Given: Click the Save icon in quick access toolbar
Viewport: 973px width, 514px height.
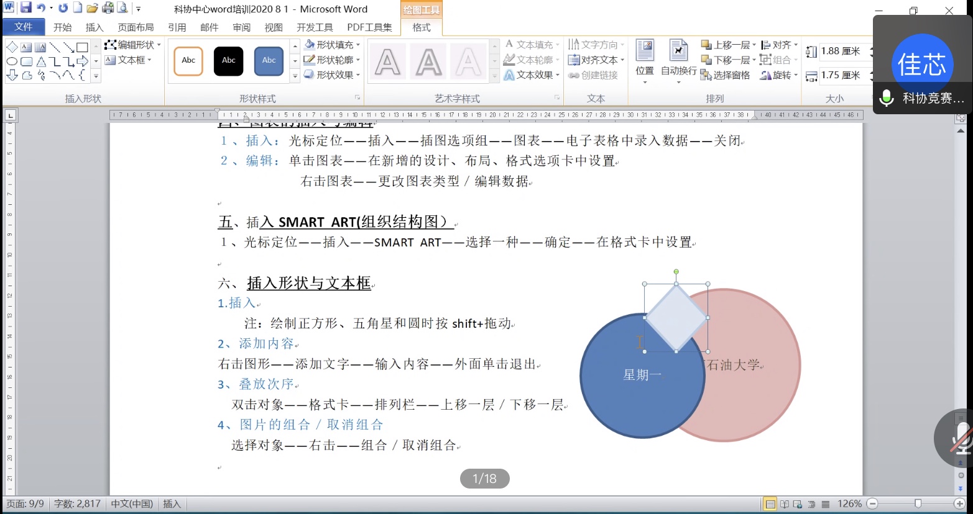Looking at the screenshot, I should coord(25,8).
